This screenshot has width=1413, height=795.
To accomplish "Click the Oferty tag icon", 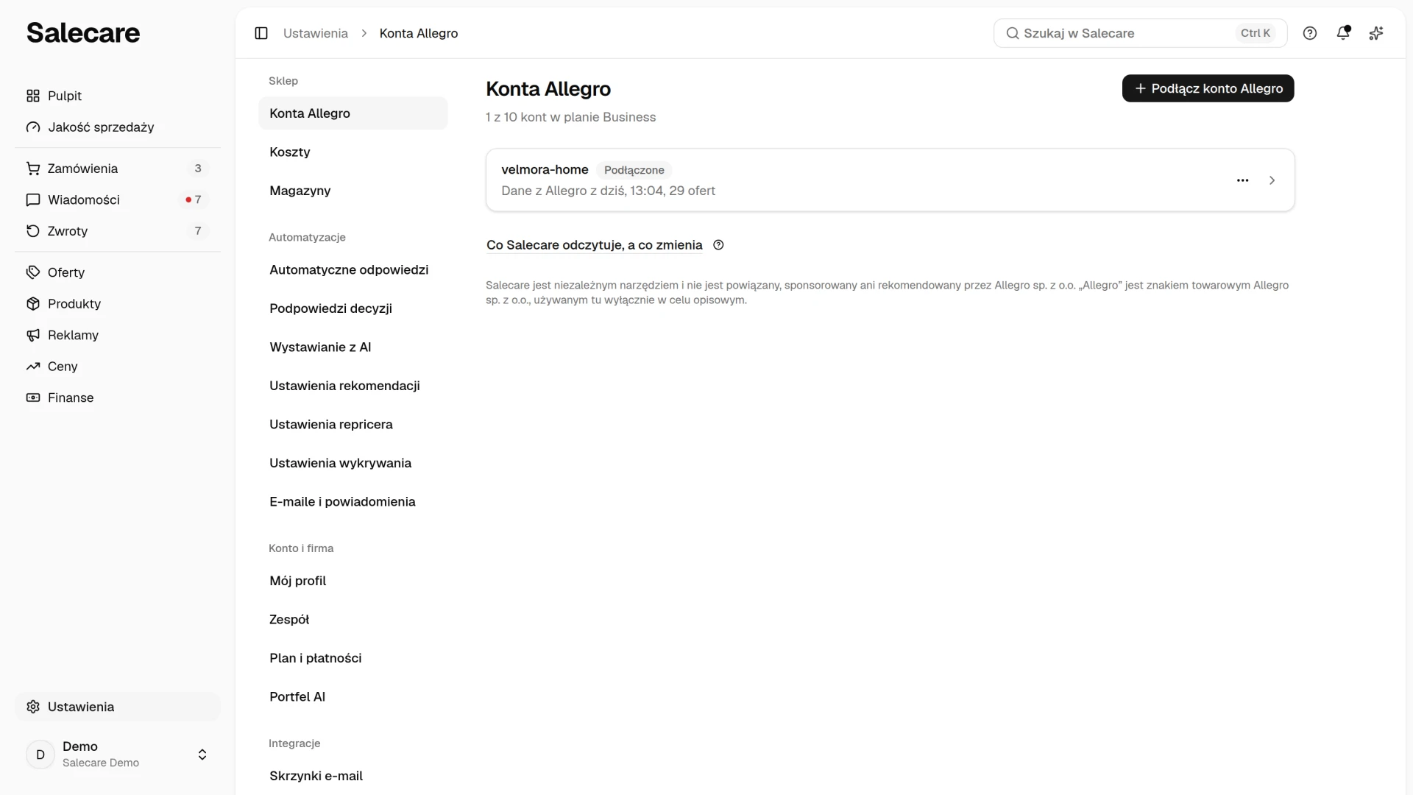I will pos(33,272).
